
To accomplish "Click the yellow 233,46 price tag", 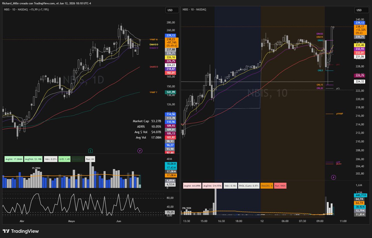I will (x=360, y=45).
